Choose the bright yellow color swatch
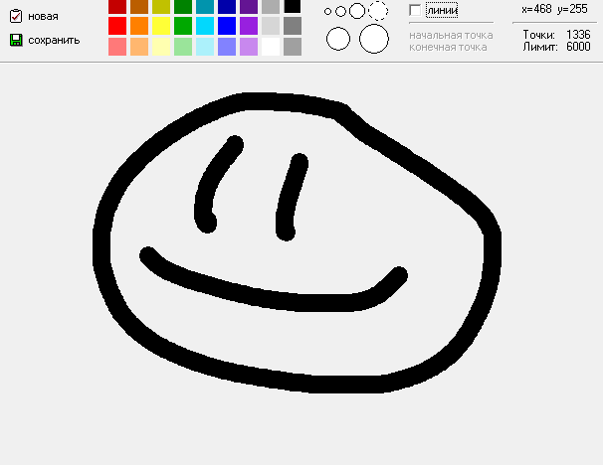Screen dimensions: 603x465 click(161, 26)
